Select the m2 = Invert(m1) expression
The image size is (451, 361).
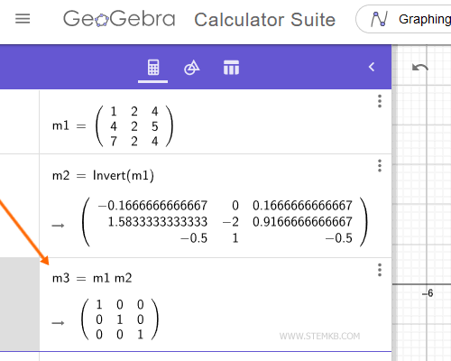(103, 175)
